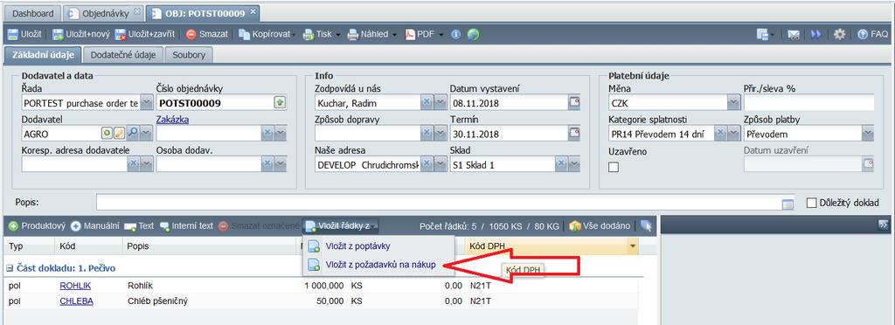This screenshot has width=895, height=325.
Task: Open calendar for Datum vystavení
Action: tap(574, 103)
